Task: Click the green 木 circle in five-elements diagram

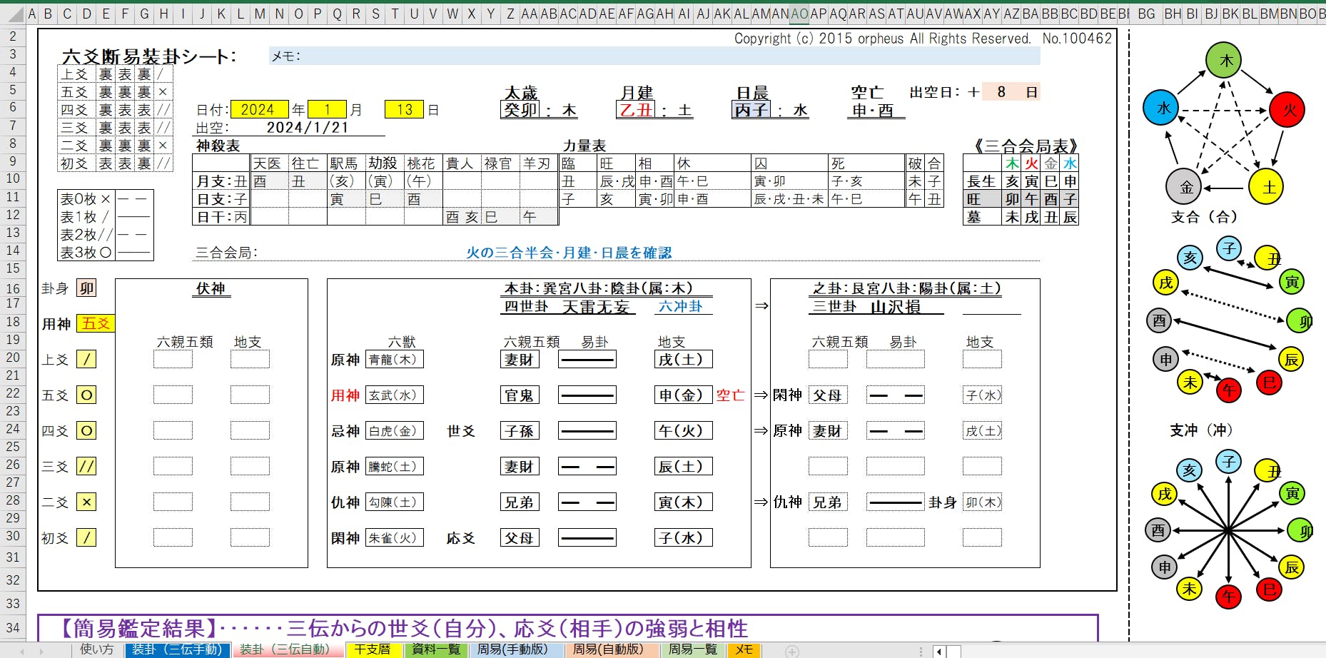Action: (x=1223, y=61)
